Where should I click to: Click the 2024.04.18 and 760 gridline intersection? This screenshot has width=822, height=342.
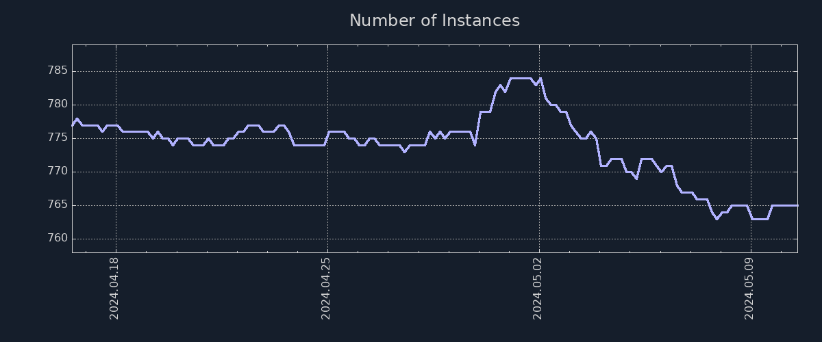point(116,239)
